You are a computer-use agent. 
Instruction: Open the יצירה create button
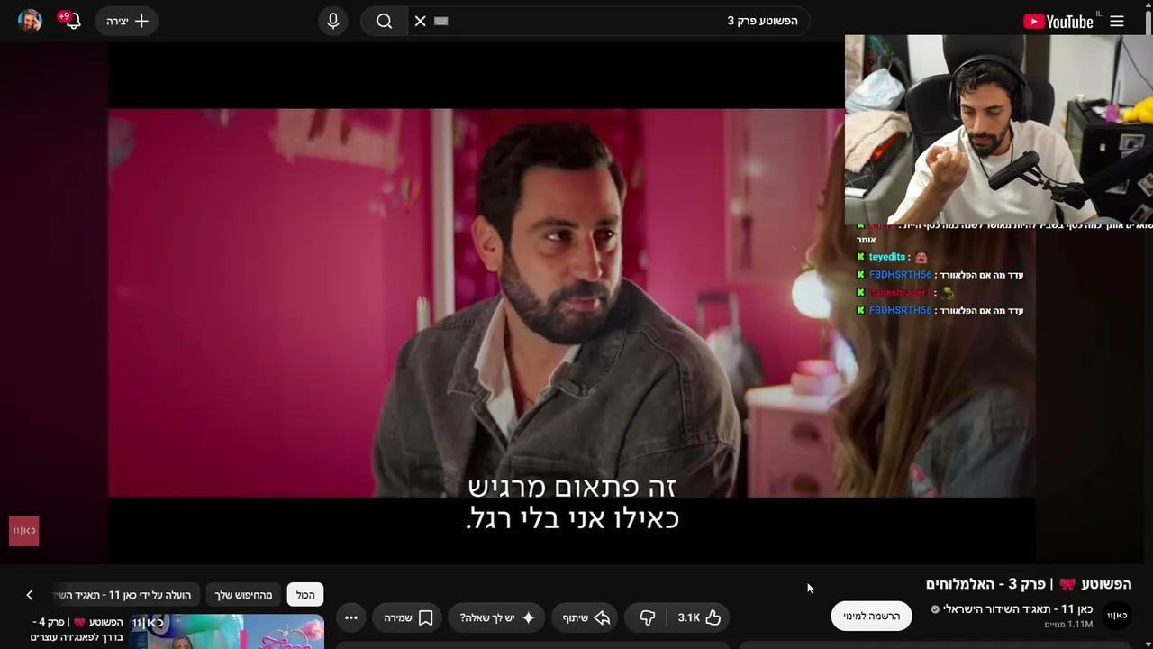(x=127, y=21)
